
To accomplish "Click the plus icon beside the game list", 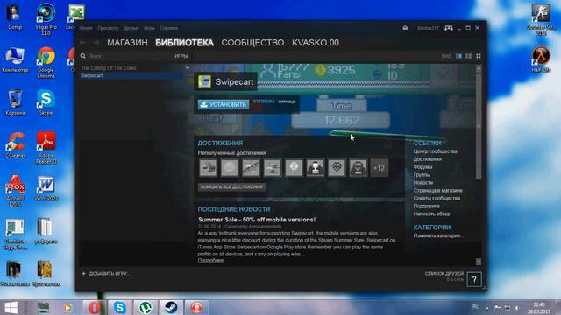I will [188, 67].
